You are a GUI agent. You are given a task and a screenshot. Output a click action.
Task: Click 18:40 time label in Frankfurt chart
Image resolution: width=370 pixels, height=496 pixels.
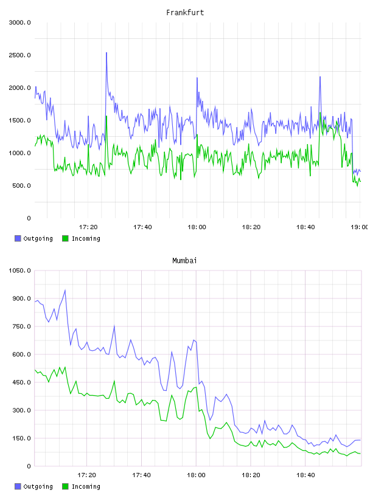(305, 227)
